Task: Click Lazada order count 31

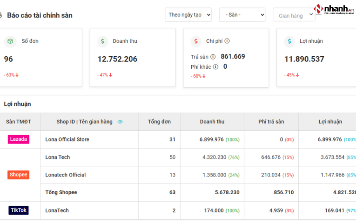Action: tap(172, 139)
